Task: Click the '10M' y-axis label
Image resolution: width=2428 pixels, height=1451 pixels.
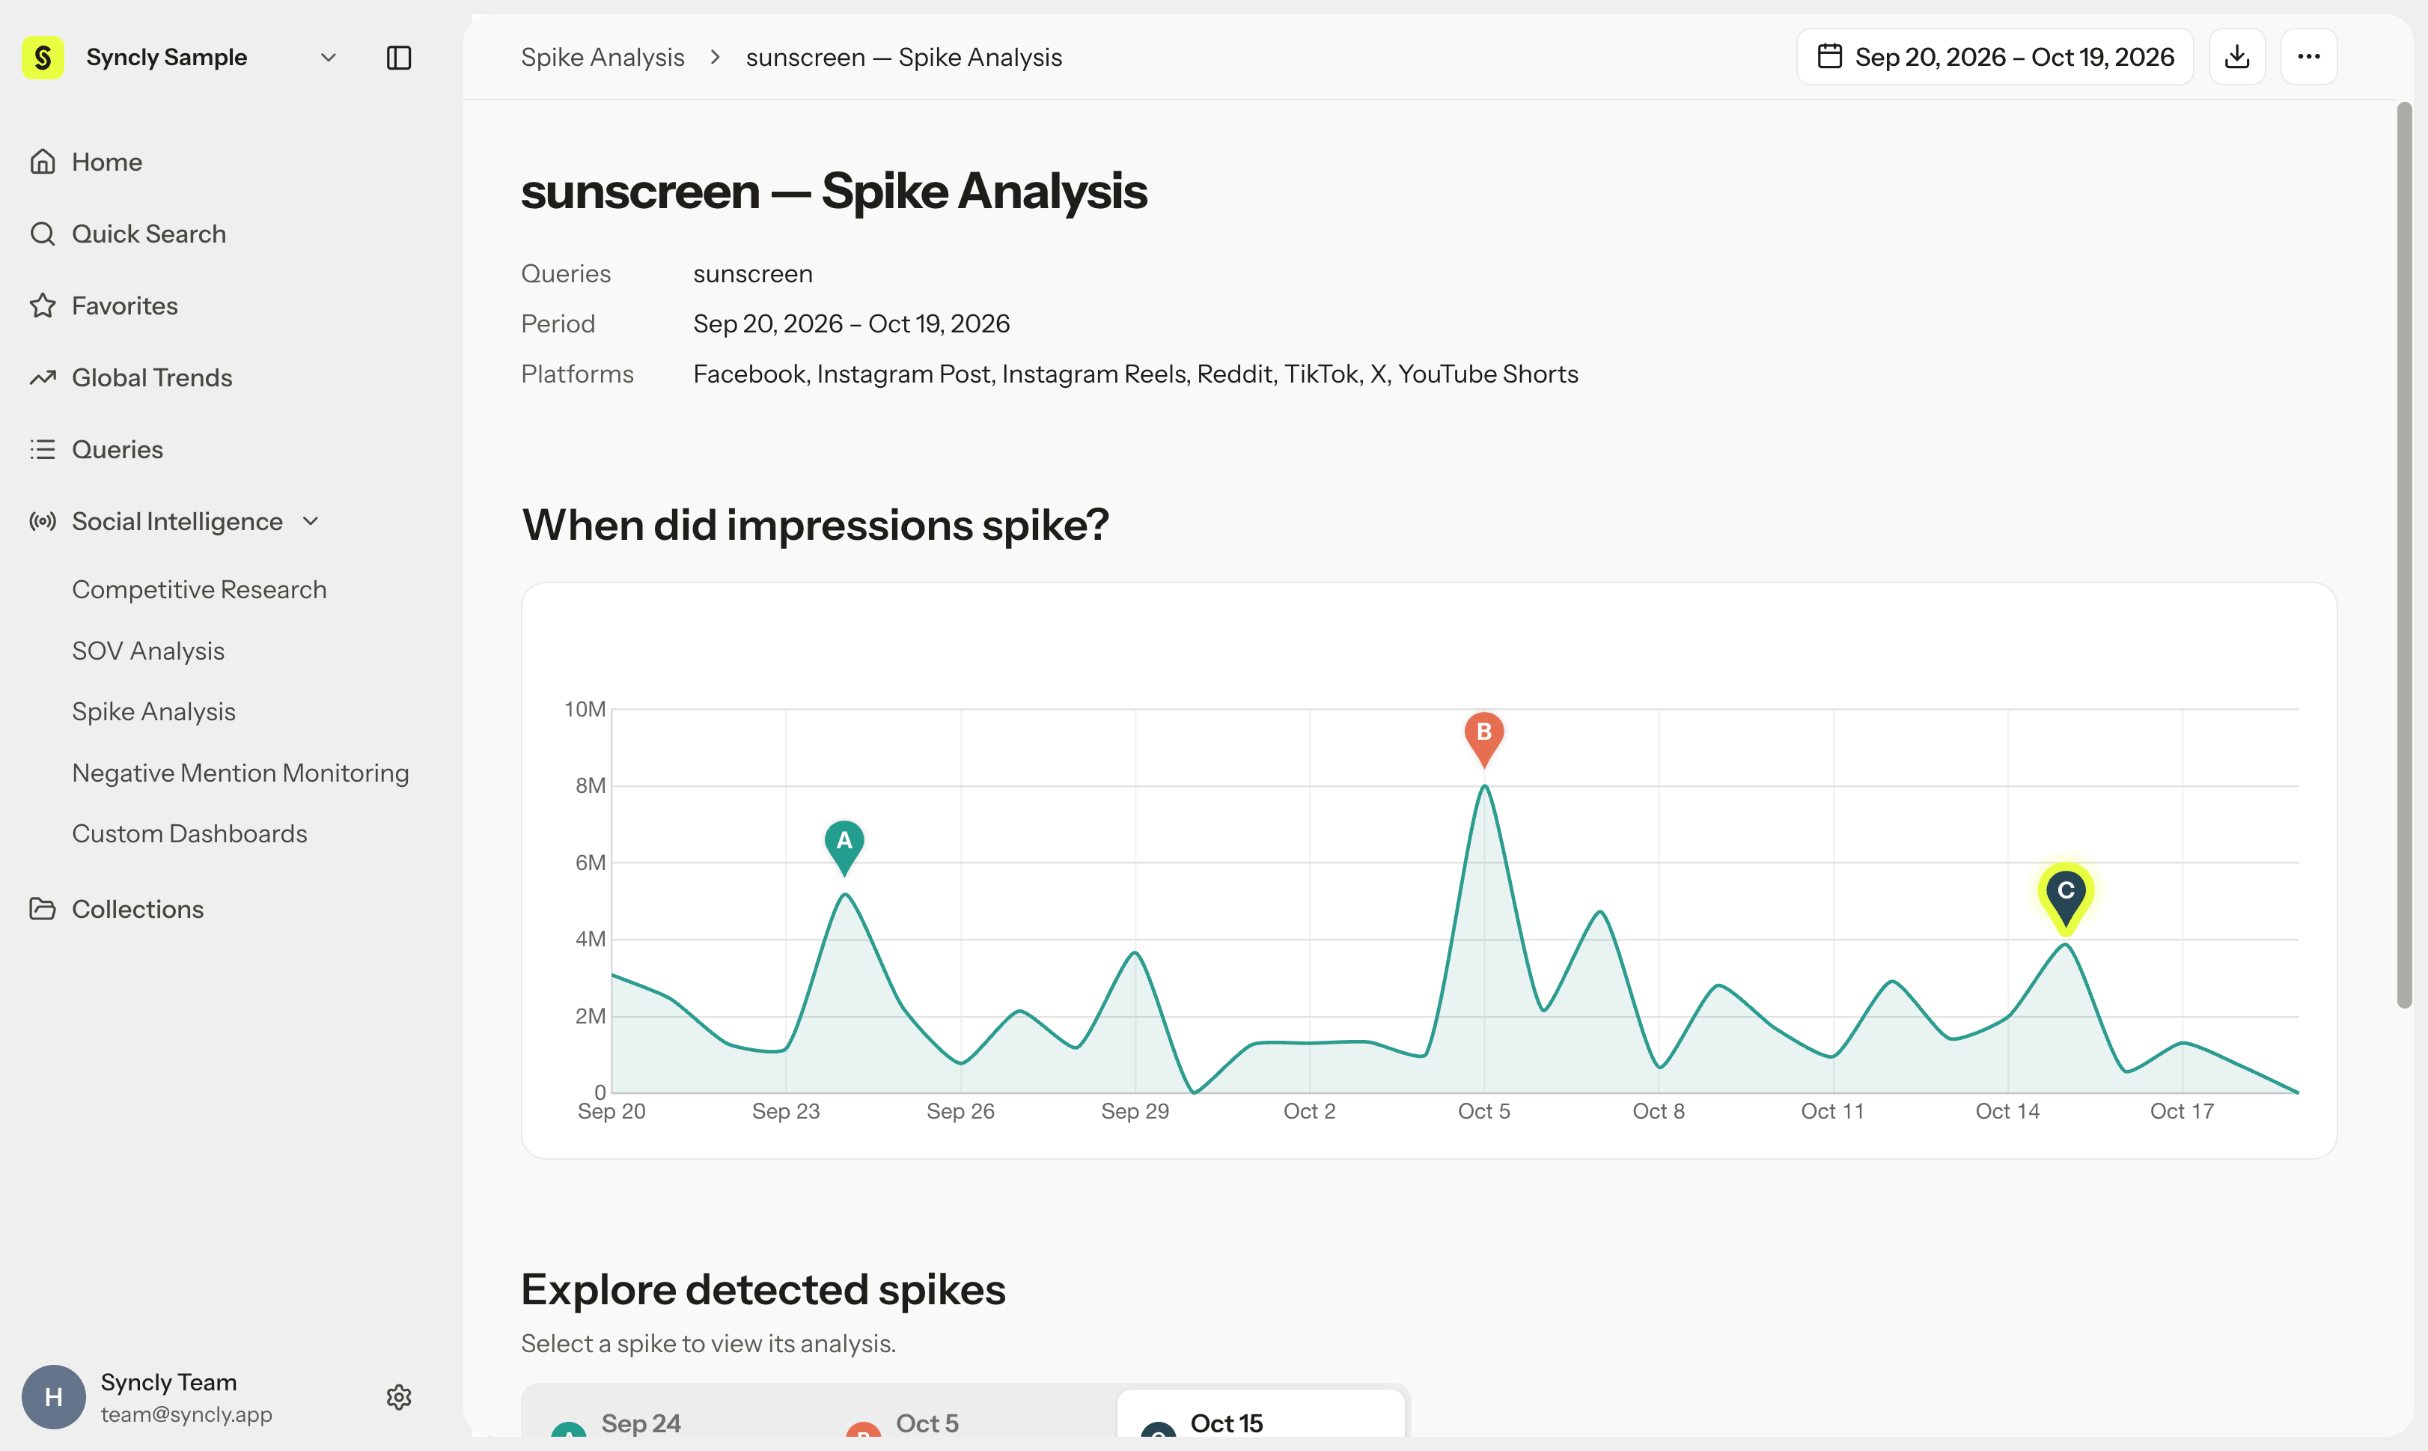Action: (585, 709)
